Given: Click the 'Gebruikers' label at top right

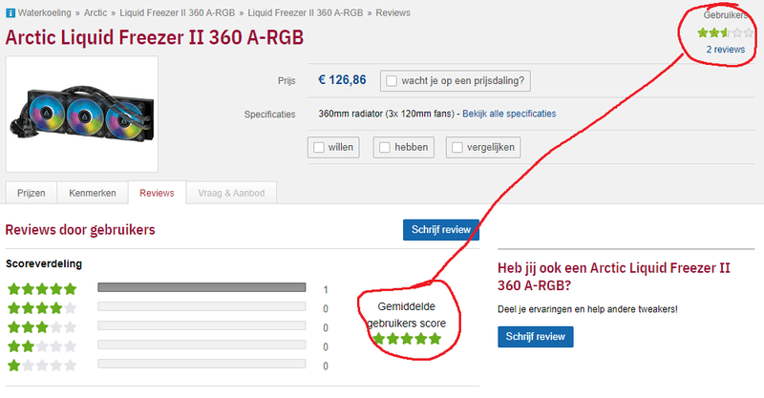Looking at the screenshot, I should (x=725, y=15).
